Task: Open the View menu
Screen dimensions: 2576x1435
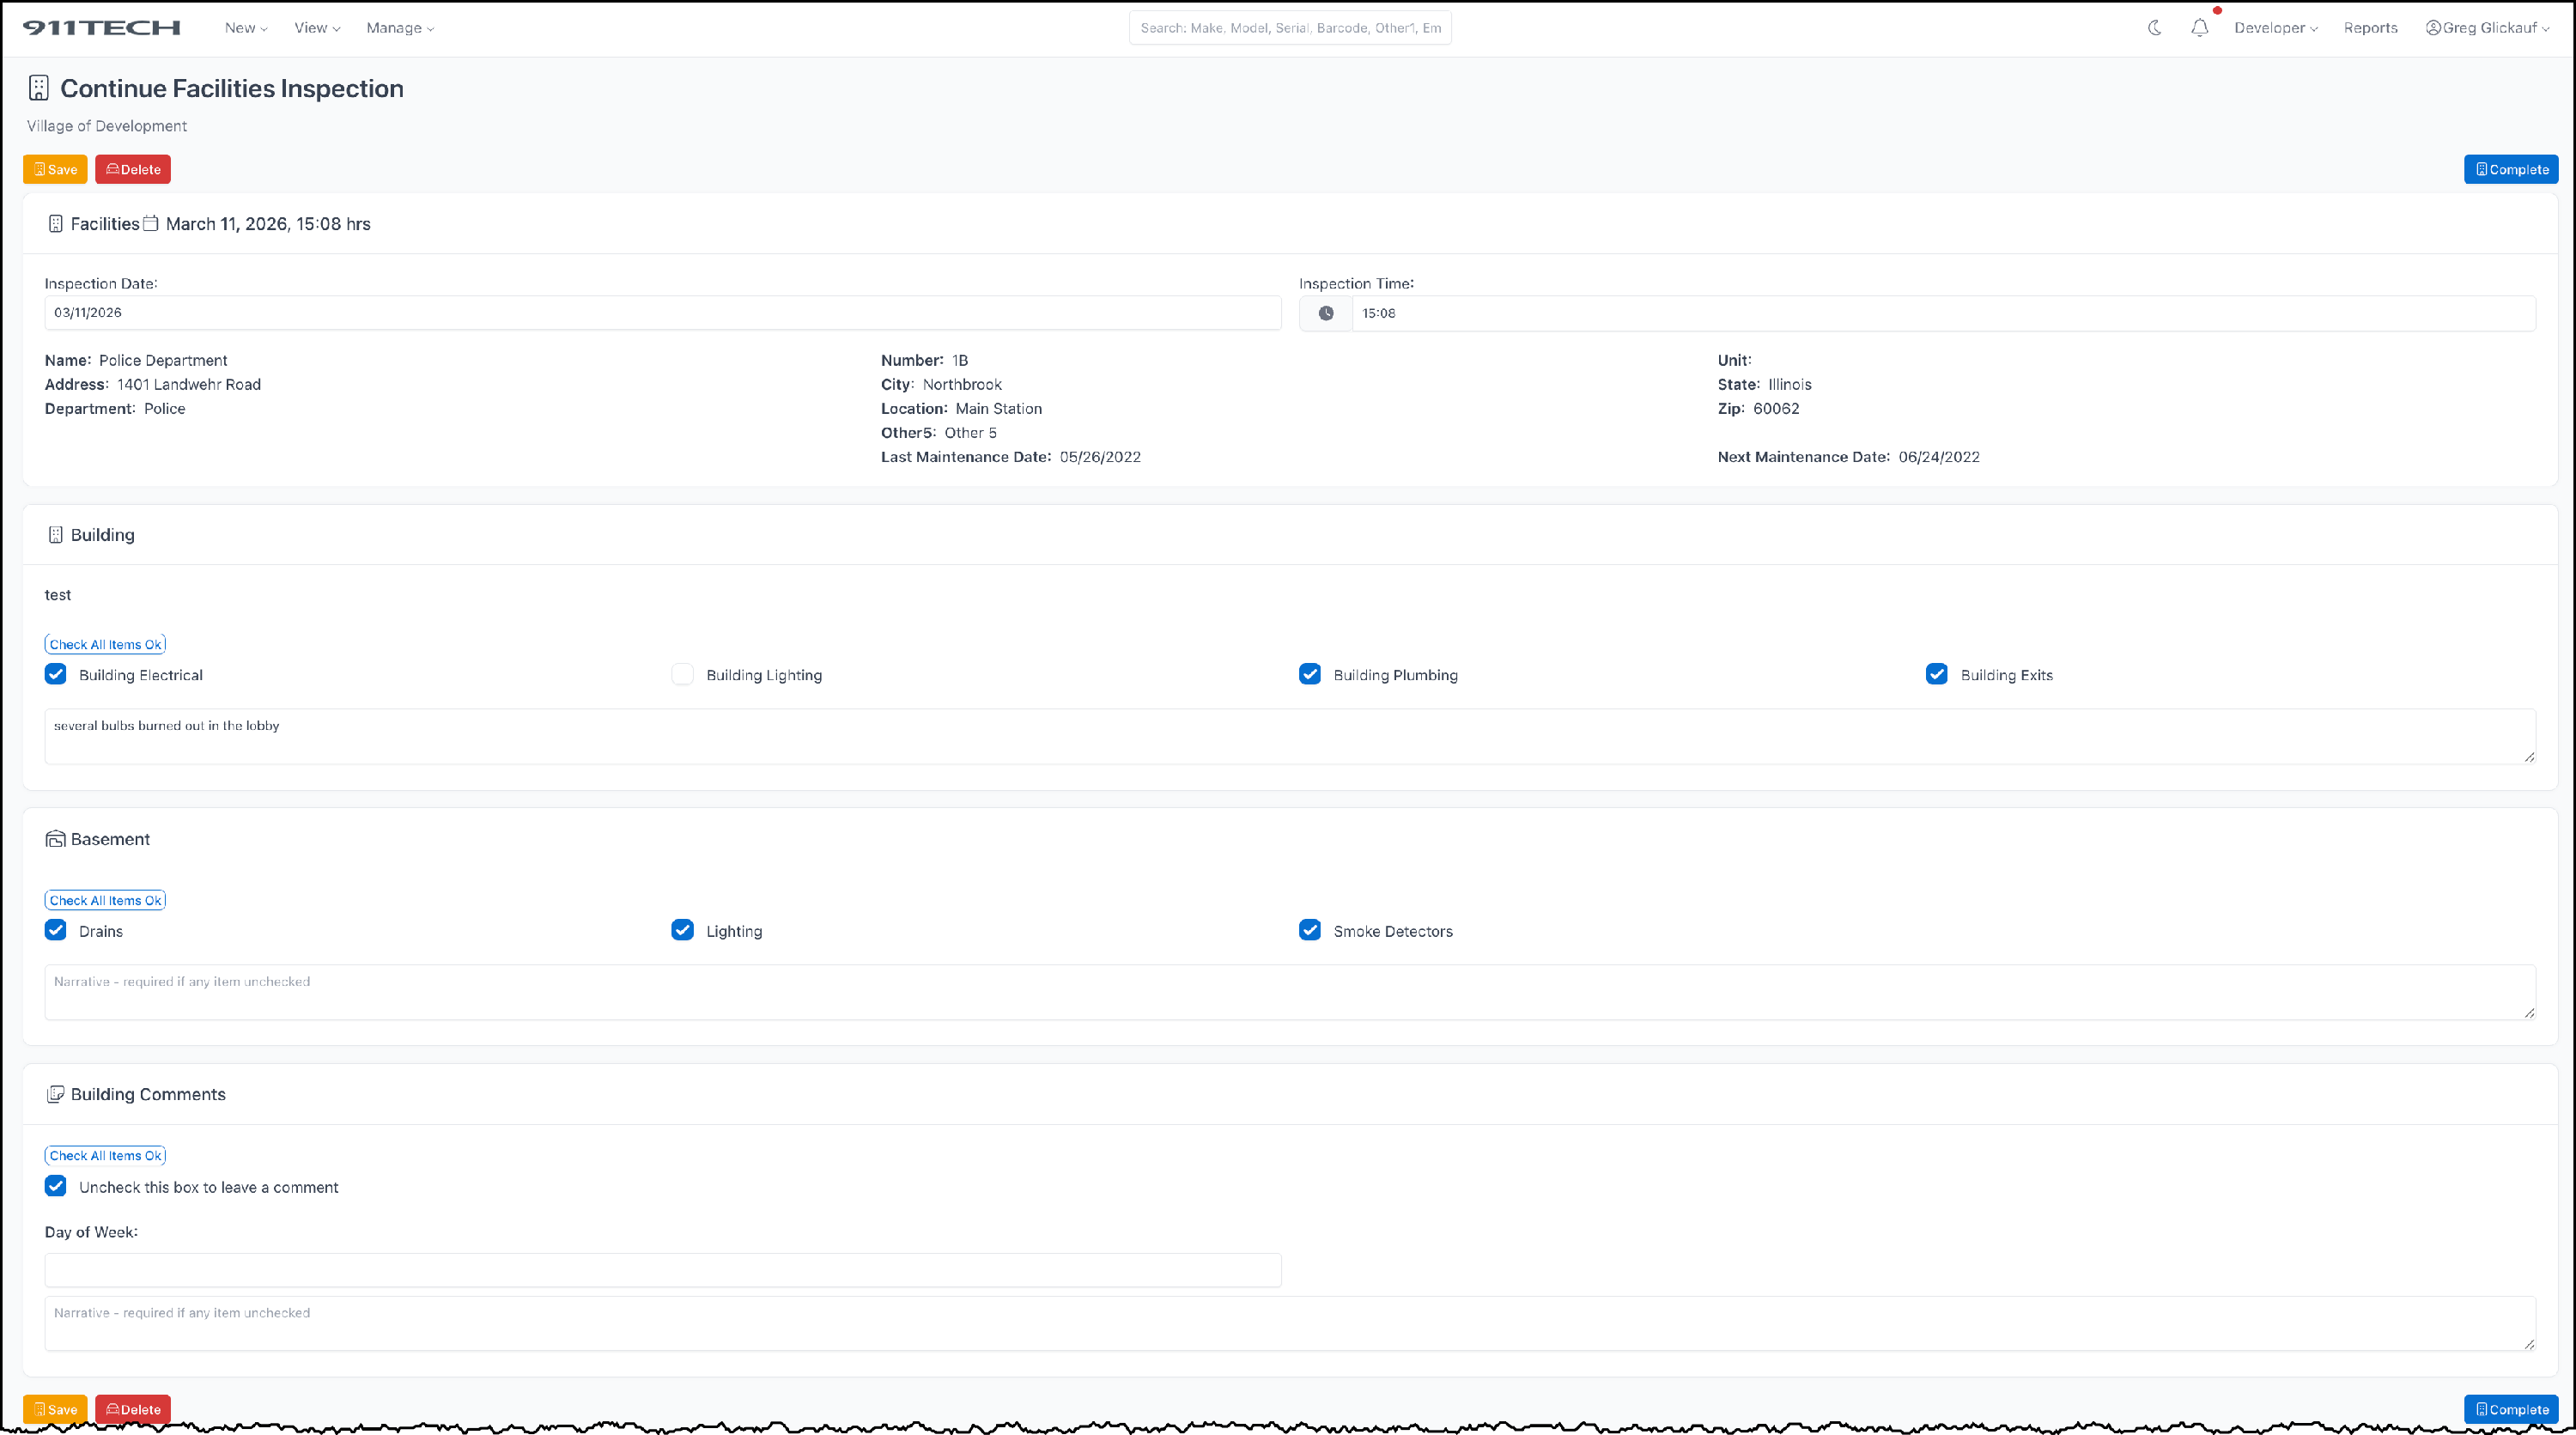Action: (x=316, y=28)
